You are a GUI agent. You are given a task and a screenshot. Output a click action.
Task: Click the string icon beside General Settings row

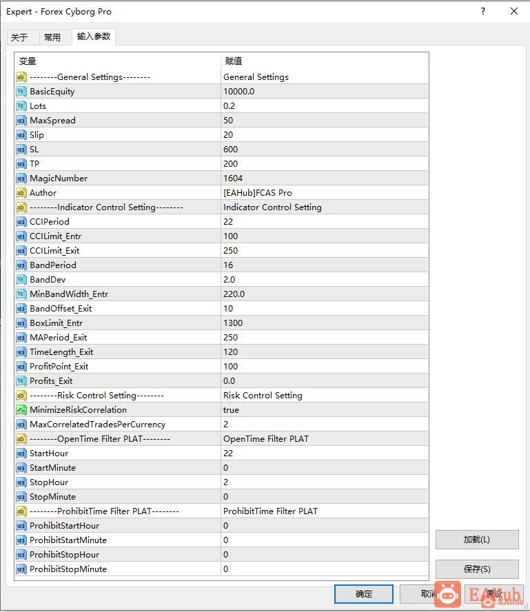[21, 77]
